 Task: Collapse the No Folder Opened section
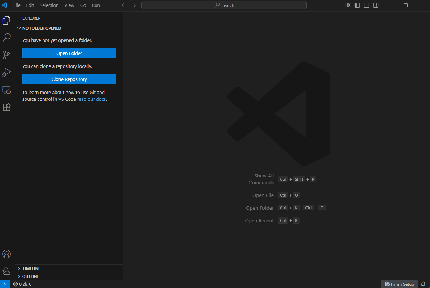click(69, 28)
